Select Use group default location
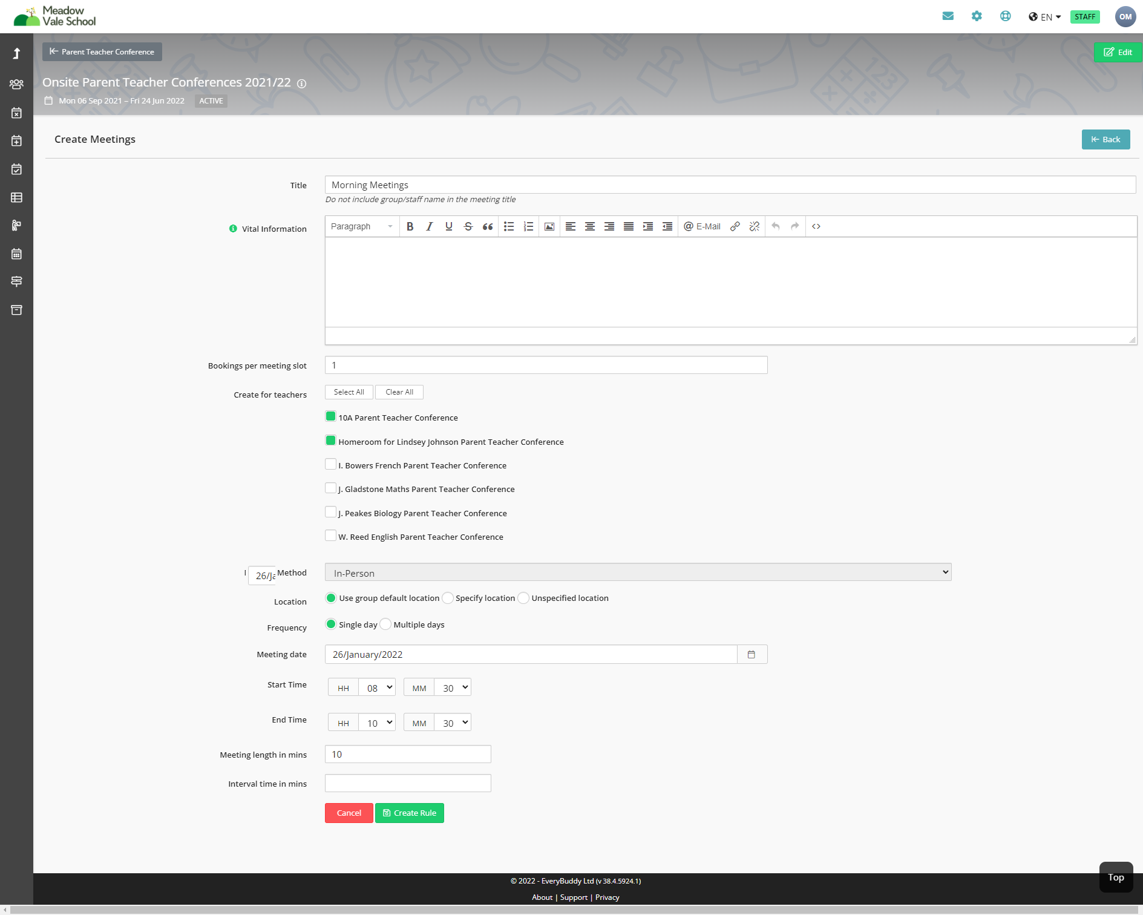 (x=331, y=598)
